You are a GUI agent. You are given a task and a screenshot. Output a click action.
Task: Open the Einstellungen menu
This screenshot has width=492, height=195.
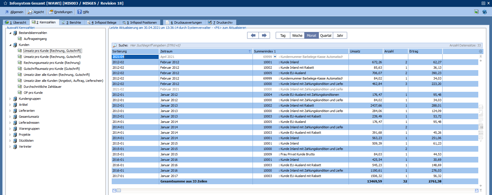pos(61,12)
